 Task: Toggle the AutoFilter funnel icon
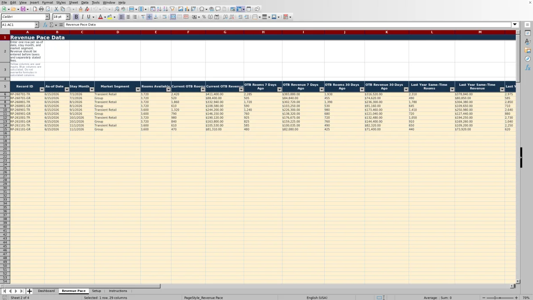[x=172, y=9]
